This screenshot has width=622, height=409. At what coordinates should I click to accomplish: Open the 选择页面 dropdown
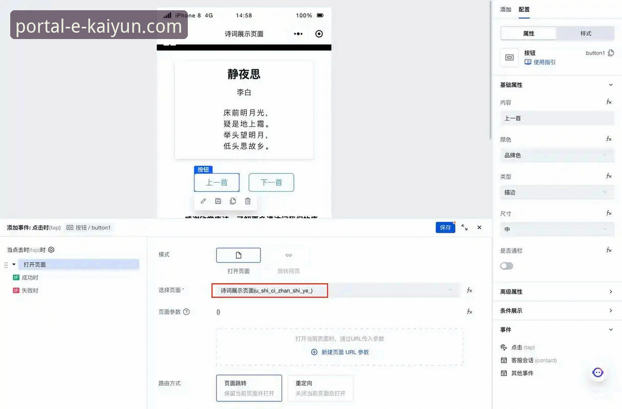pyautogui.click(x=336, y=290)
